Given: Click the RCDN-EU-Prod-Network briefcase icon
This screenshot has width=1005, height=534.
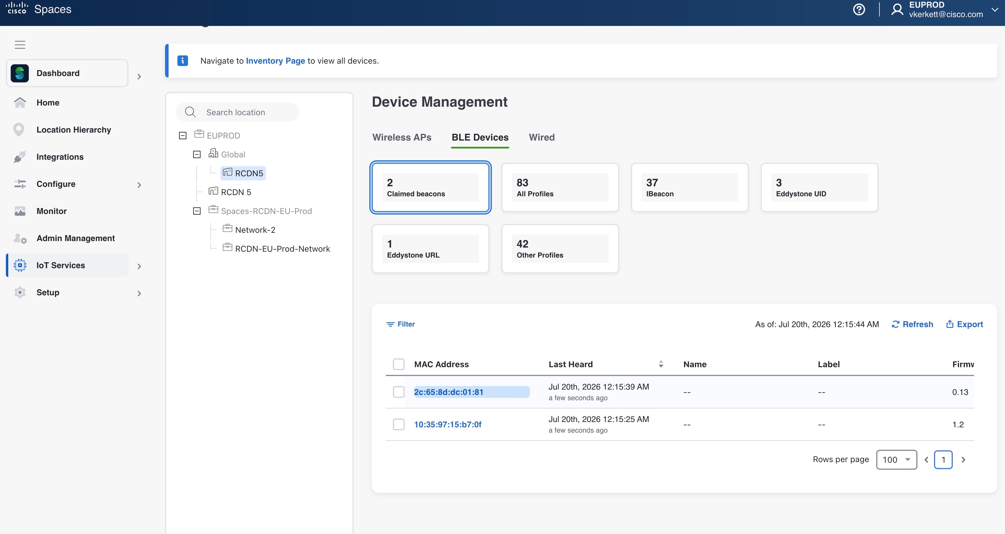Looking at the screenshot, I should tap(227, 247).
